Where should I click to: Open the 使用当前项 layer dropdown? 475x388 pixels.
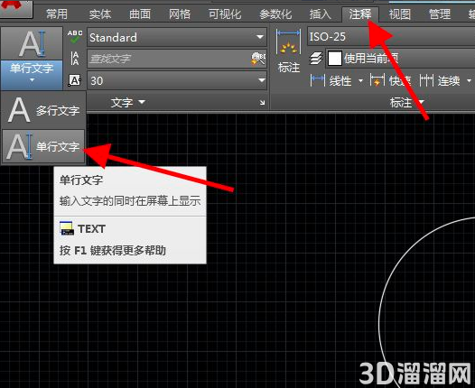400,58
